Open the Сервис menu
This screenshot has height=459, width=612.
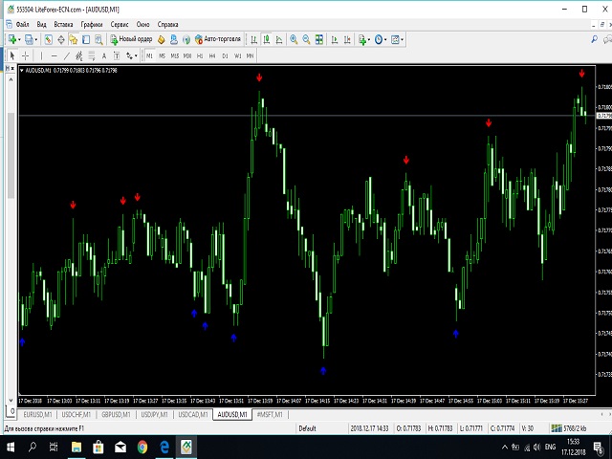point(120,24)
